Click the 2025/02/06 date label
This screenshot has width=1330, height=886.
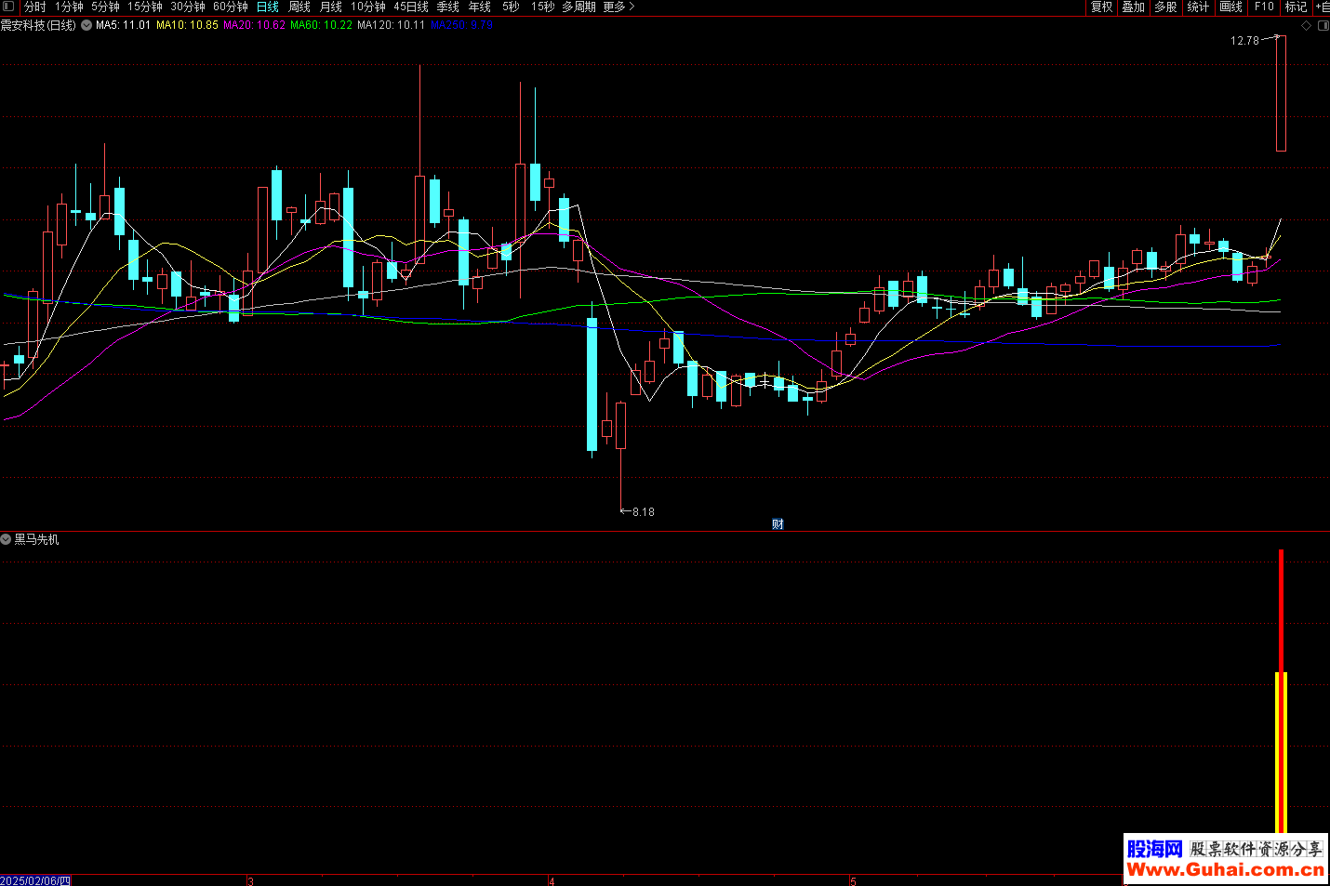pos(35,880)
